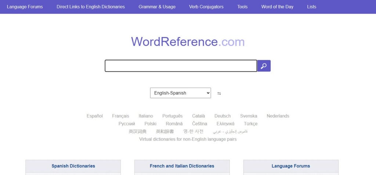Image resolution: width=376 pixels, height=175 pixels.
Task: Open Direct Links to English Dictionaries menu
Action: [91, 7]
